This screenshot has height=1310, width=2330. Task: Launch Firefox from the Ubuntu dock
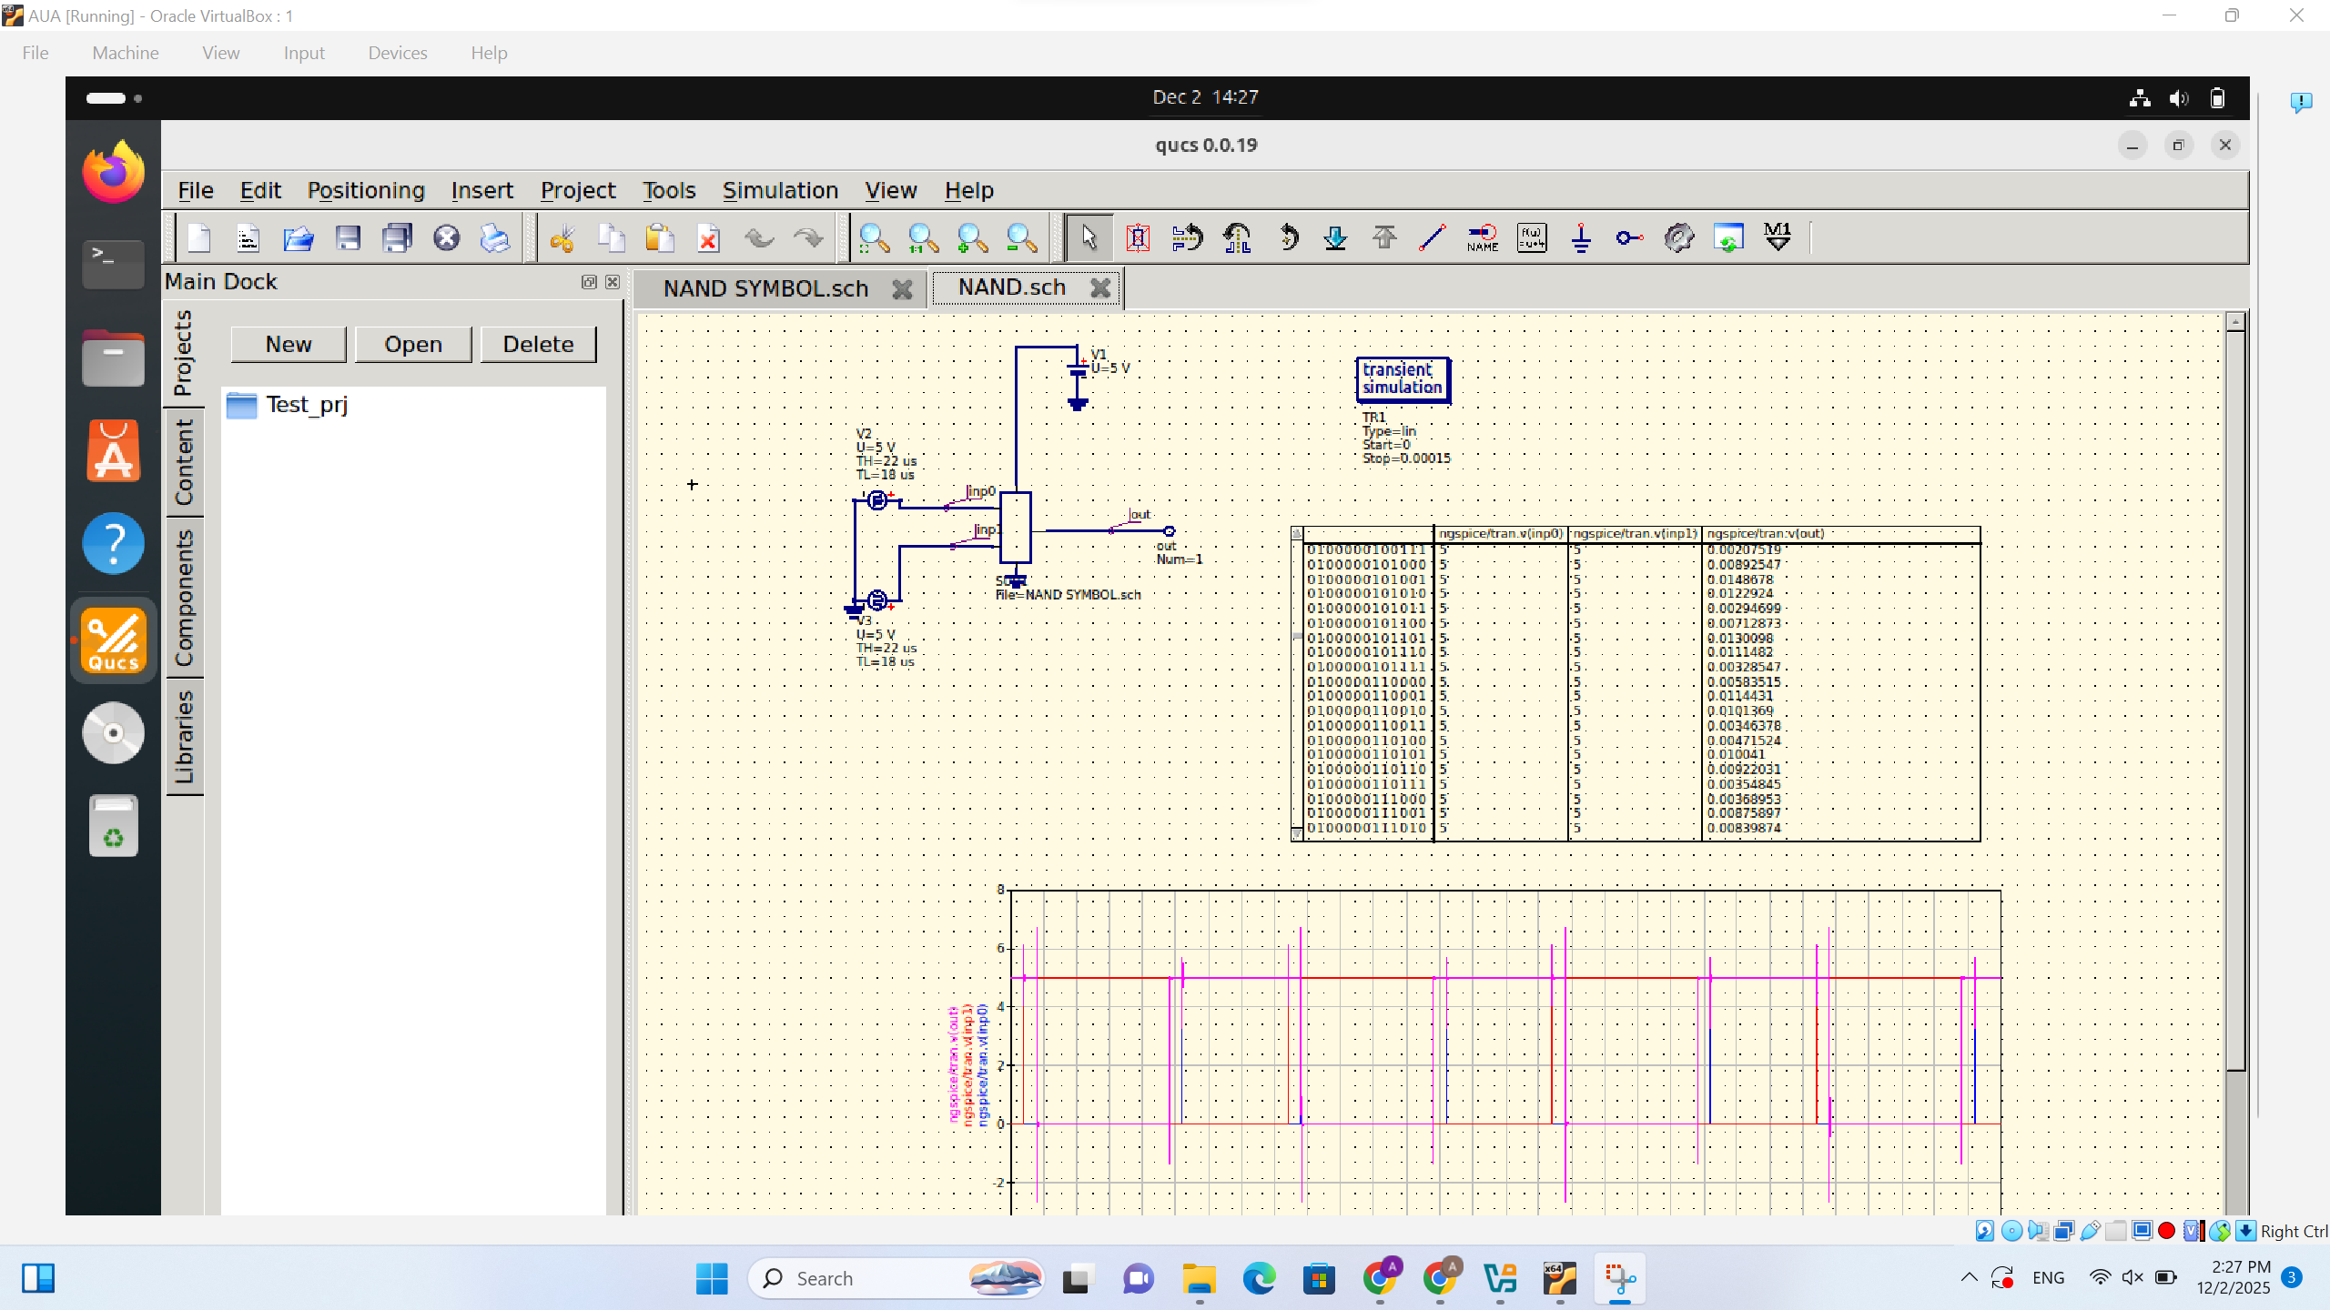click(113, 171)
